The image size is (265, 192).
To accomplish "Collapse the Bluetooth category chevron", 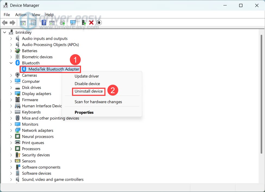I will [11, 63].
